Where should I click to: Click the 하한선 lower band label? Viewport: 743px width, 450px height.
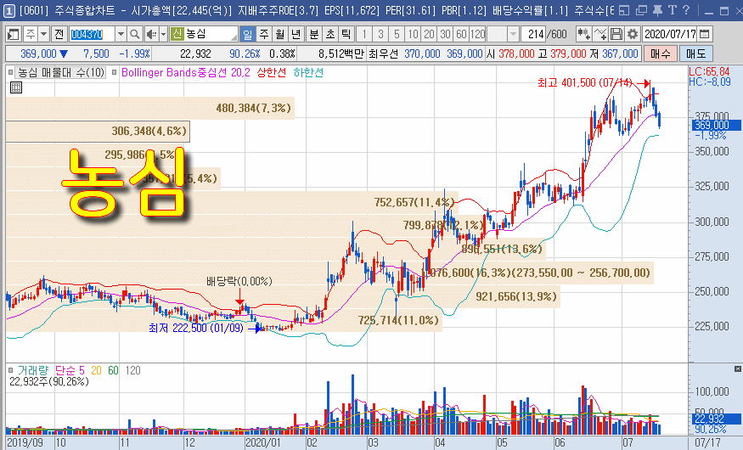coord(308,72)
